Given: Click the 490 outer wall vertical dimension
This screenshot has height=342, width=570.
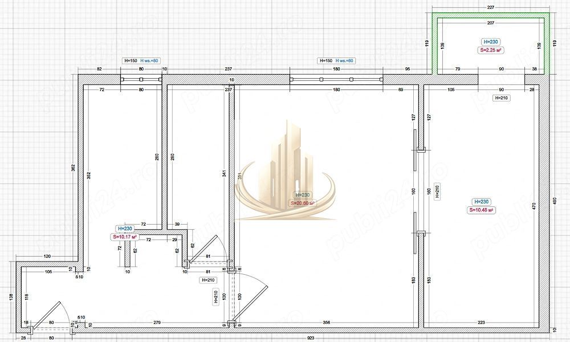Looking at the screenshot, I should (555, 202).
